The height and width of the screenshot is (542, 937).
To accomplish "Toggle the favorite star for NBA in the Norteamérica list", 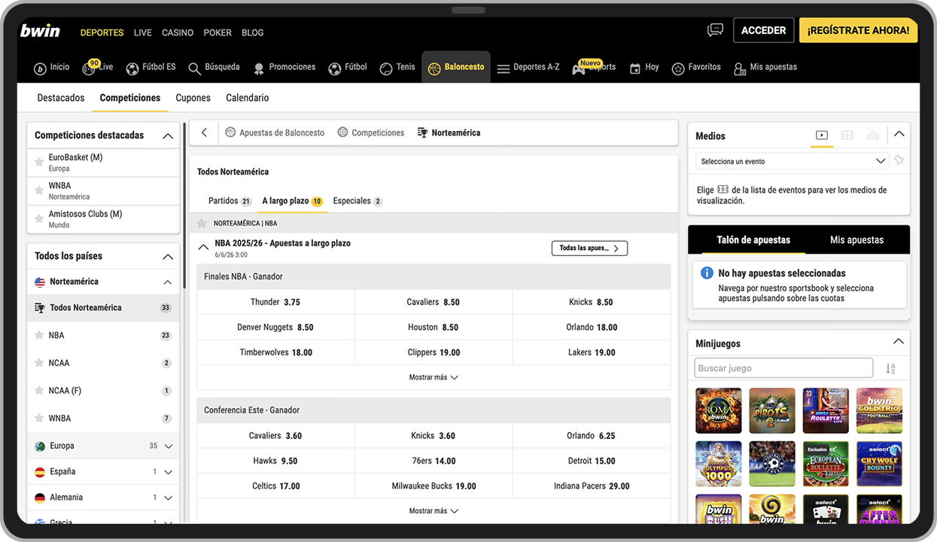I will 40,335.
